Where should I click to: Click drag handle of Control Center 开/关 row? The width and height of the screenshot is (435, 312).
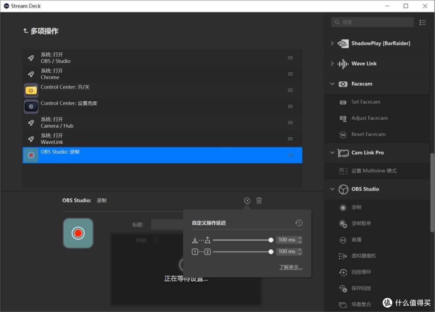[x=290, y=90]
